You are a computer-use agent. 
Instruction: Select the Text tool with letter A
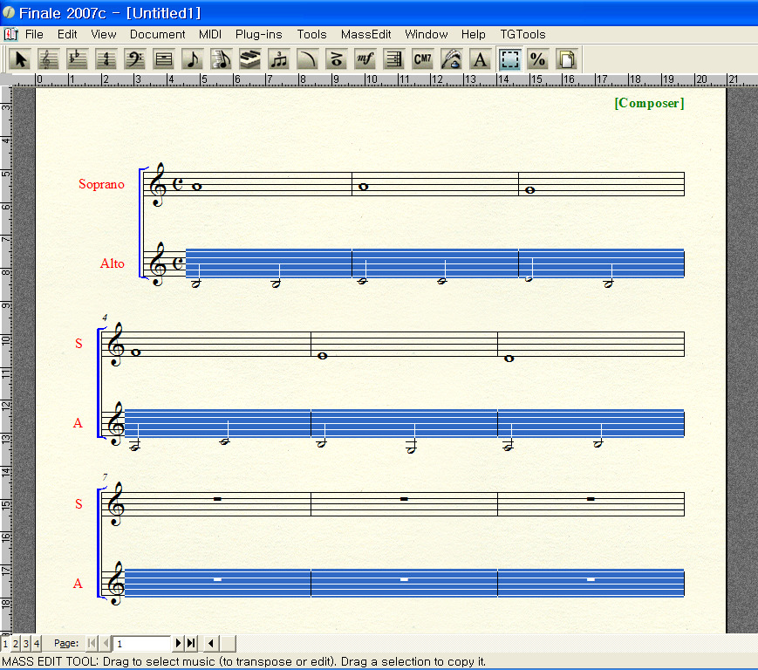coord(480,59)
